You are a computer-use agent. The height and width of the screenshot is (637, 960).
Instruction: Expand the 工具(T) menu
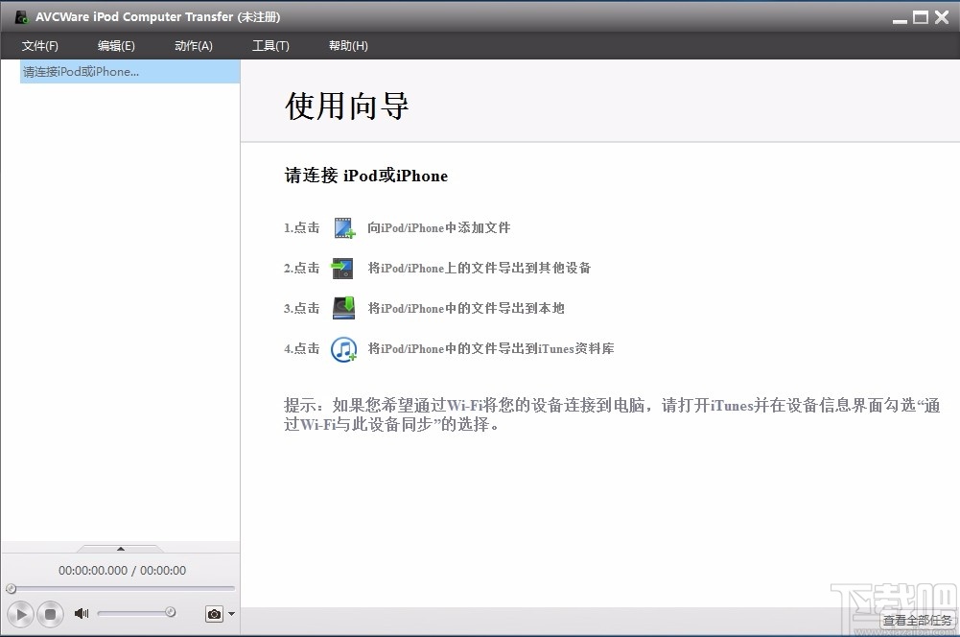[269, 45]
